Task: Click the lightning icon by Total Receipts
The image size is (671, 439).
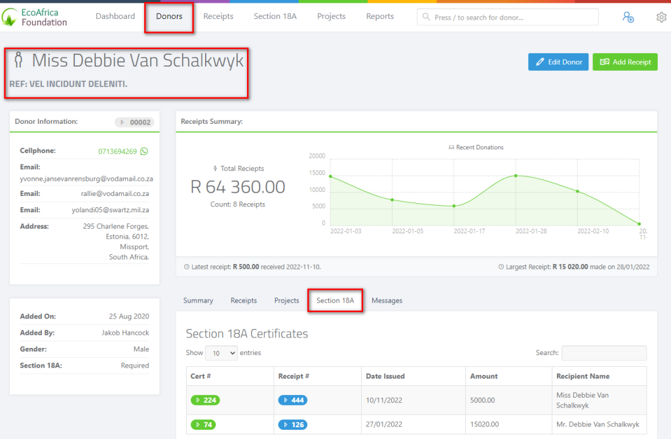Action: pos(215,168)
